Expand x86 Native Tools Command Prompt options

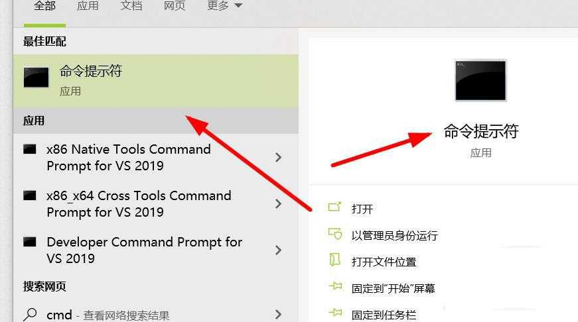pyautogui.click(x=278, y=158)
